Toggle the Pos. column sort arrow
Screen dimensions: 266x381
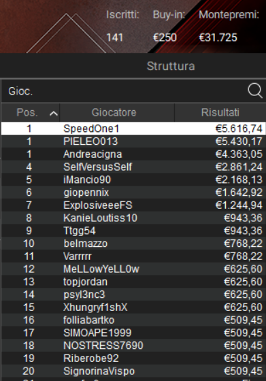click(x=54, y=113)
